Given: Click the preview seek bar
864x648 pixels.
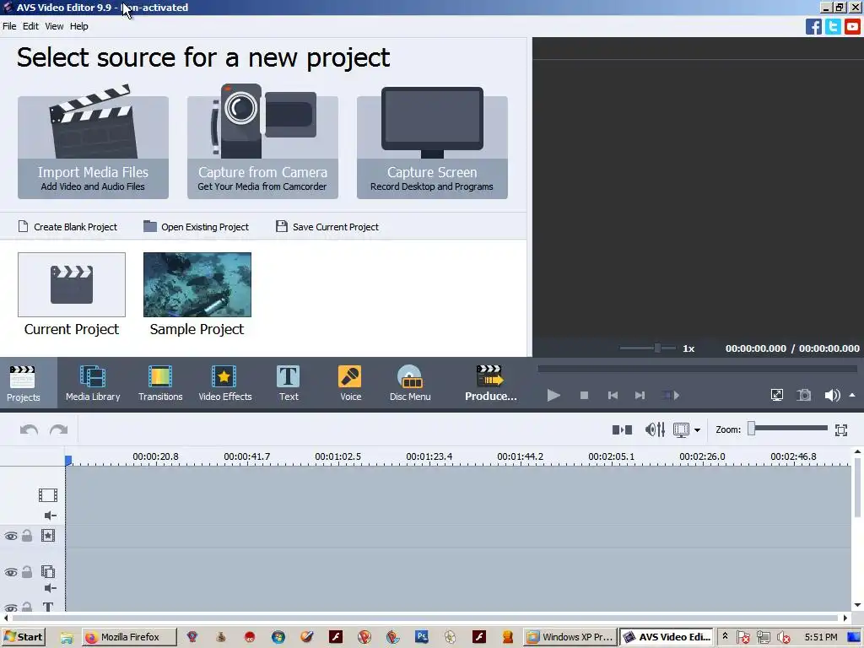Looking at the screenshot, I should point(698,369).
